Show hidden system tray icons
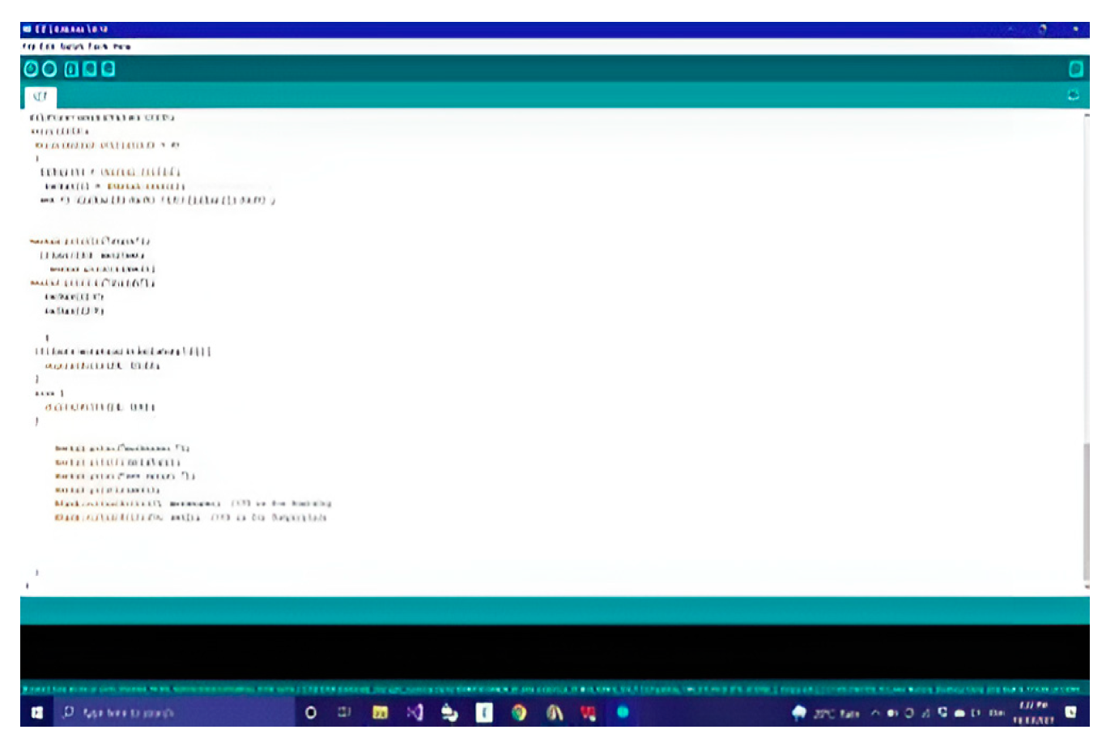Image resolution: width=1106 pixels, height=751 pixels. pyautogui.click(x=875, y=713)
